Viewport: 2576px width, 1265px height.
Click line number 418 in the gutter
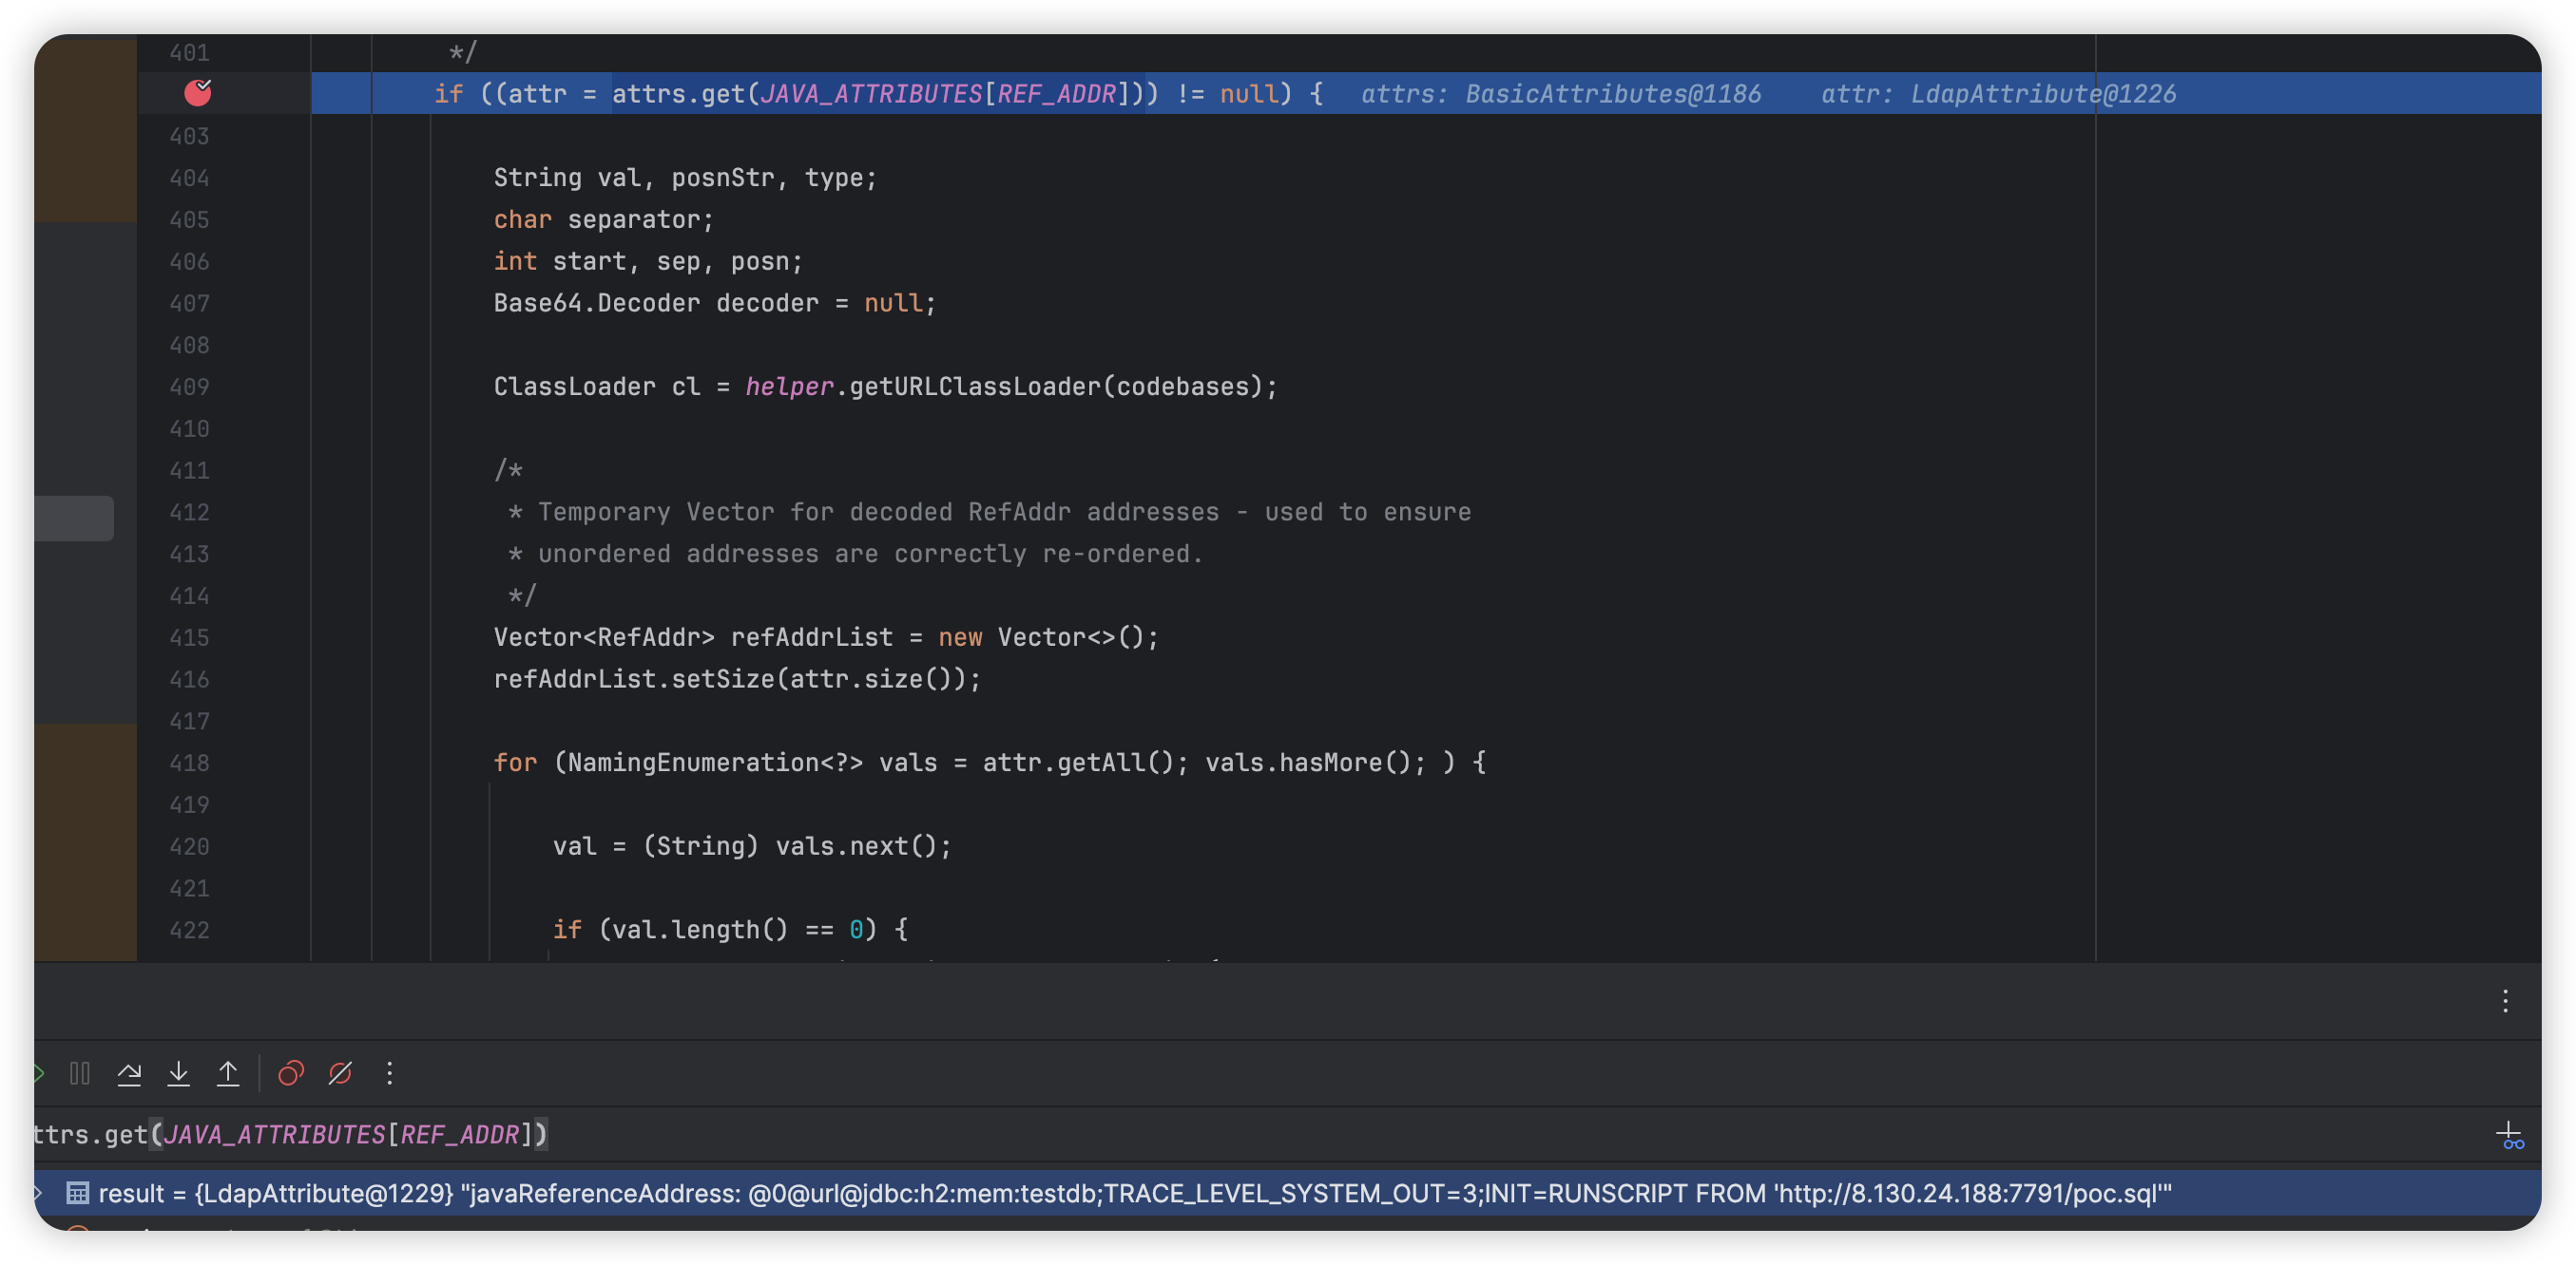[189, 763]
